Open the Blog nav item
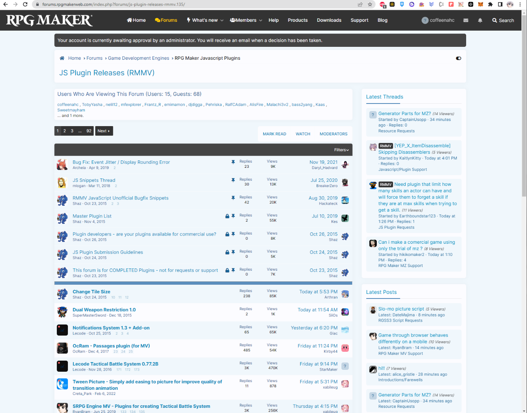527x413 pixels. point(382,20)
